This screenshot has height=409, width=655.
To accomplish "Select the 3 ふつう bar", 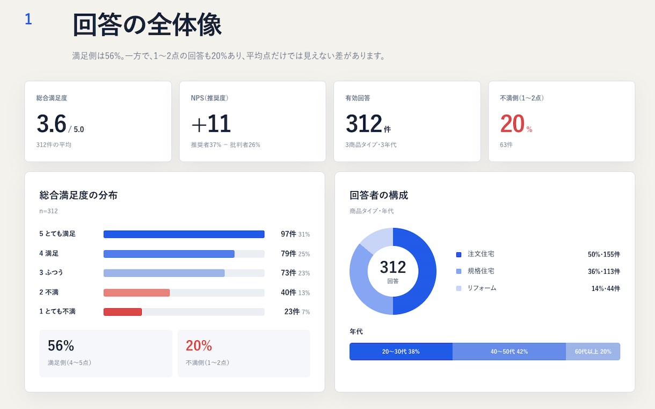I will (164, 273).
